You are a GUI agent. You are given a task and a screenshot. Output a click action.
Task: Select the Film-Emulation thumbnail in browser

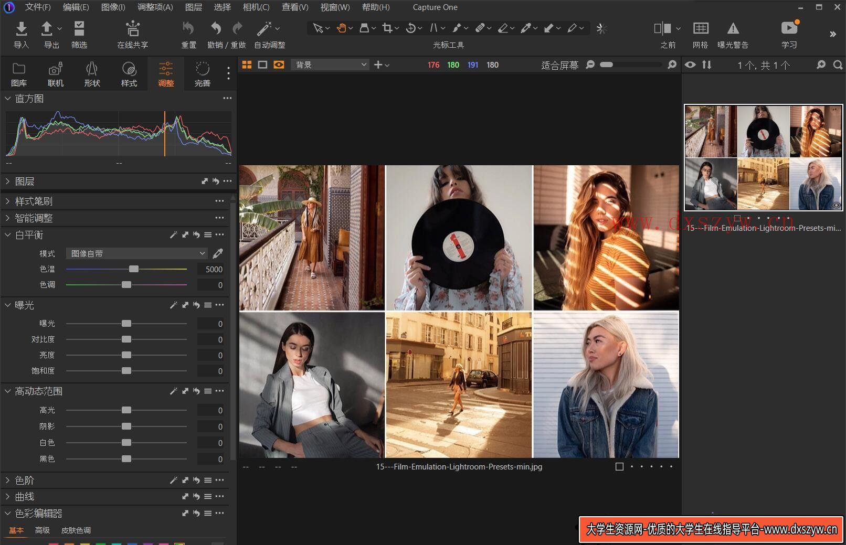click(764, 157)
